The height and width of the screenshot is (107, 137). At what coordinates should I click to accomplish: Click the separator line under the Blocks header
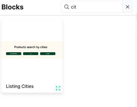68,15
